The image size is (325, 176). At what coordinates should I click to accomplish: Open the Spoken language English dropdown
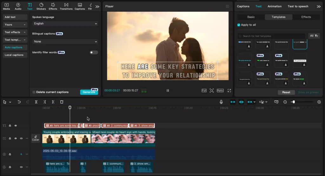point(65,24)
